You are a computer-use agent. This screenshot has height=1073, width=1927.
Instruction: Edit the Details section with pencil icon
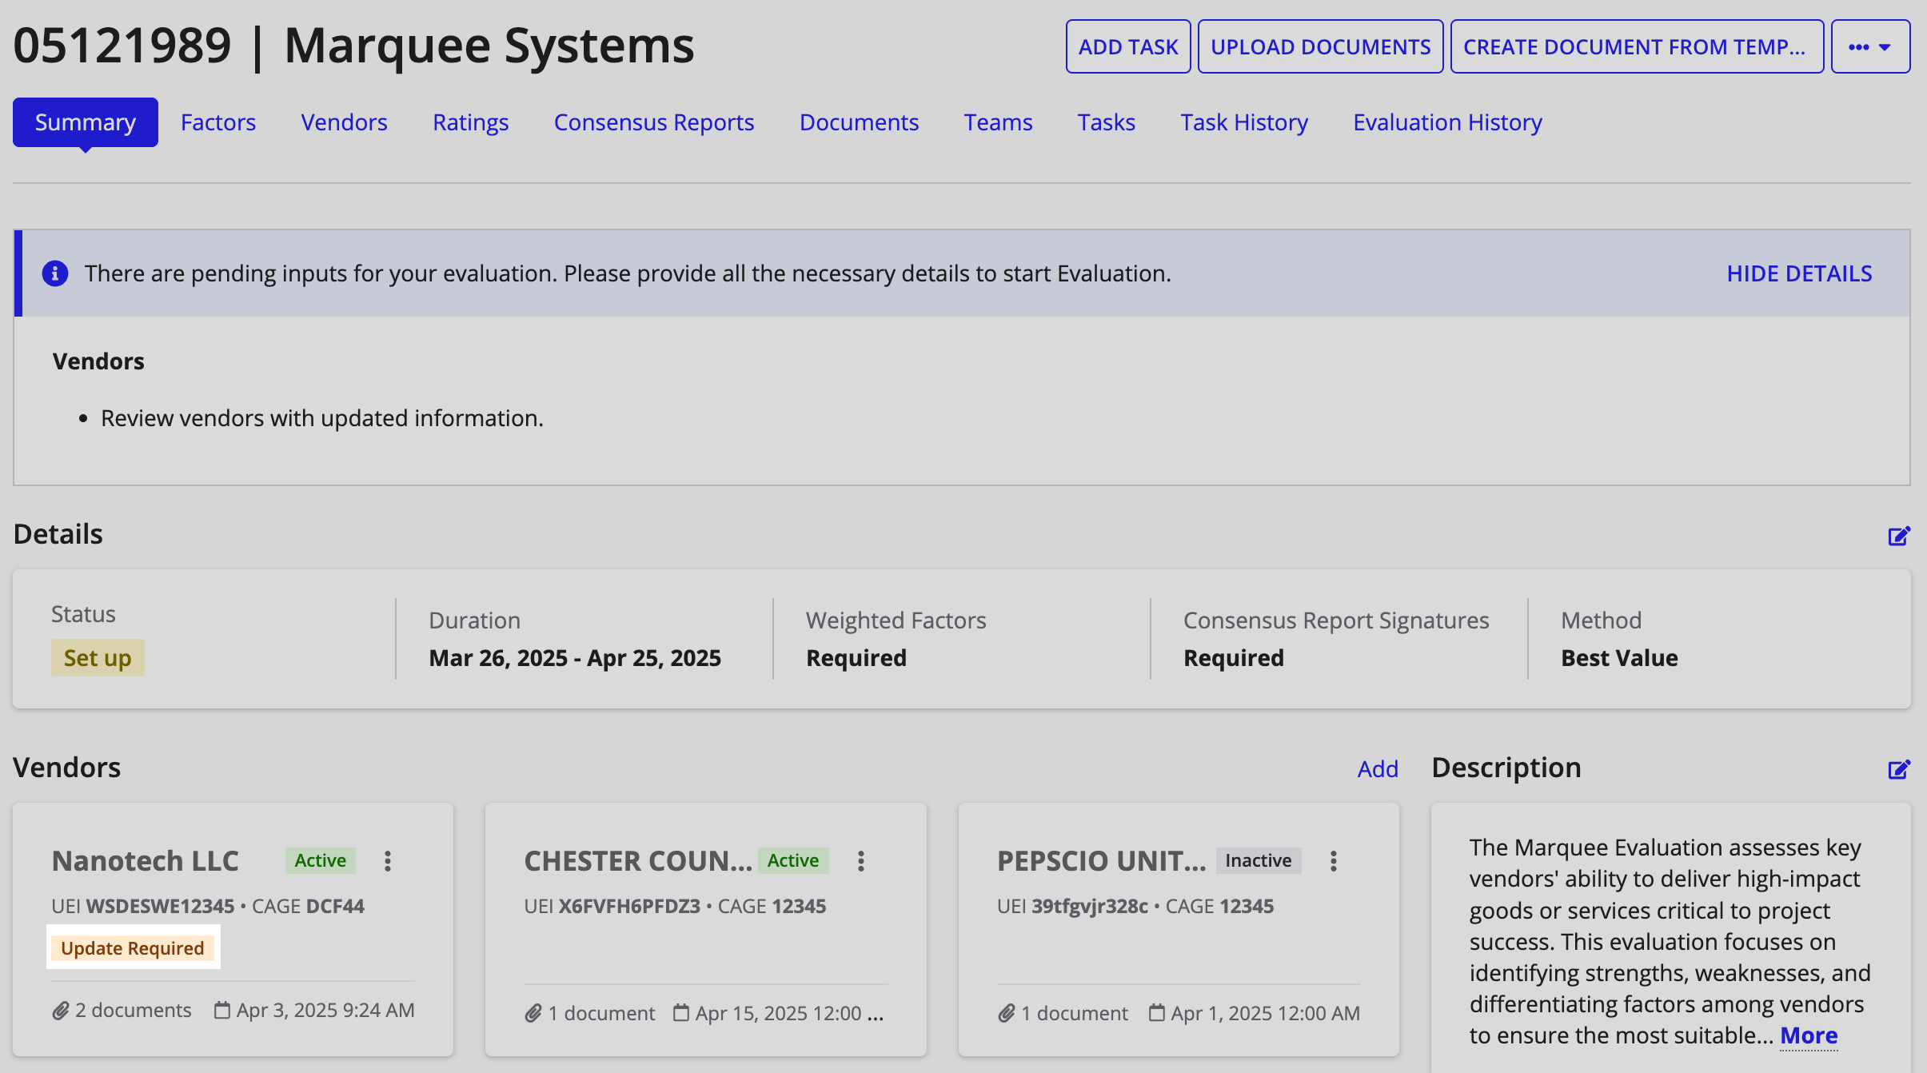pos(1899,536)
